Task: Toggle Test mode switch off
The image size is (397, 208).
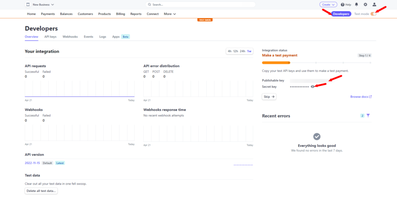Action: pos(373,14)
